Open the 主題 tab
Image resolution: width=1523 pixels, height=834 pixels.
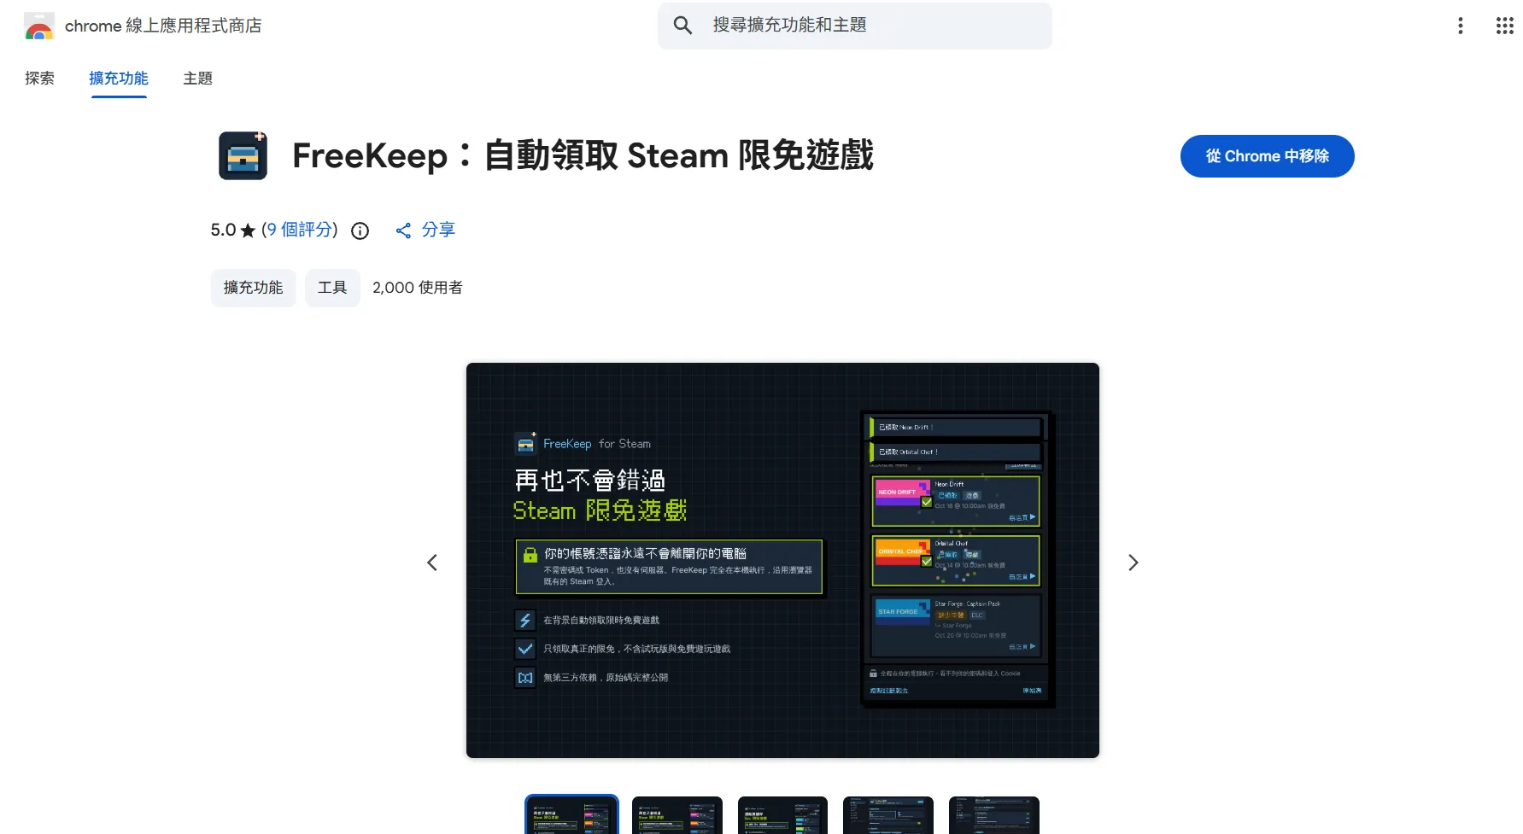[197, 79]
